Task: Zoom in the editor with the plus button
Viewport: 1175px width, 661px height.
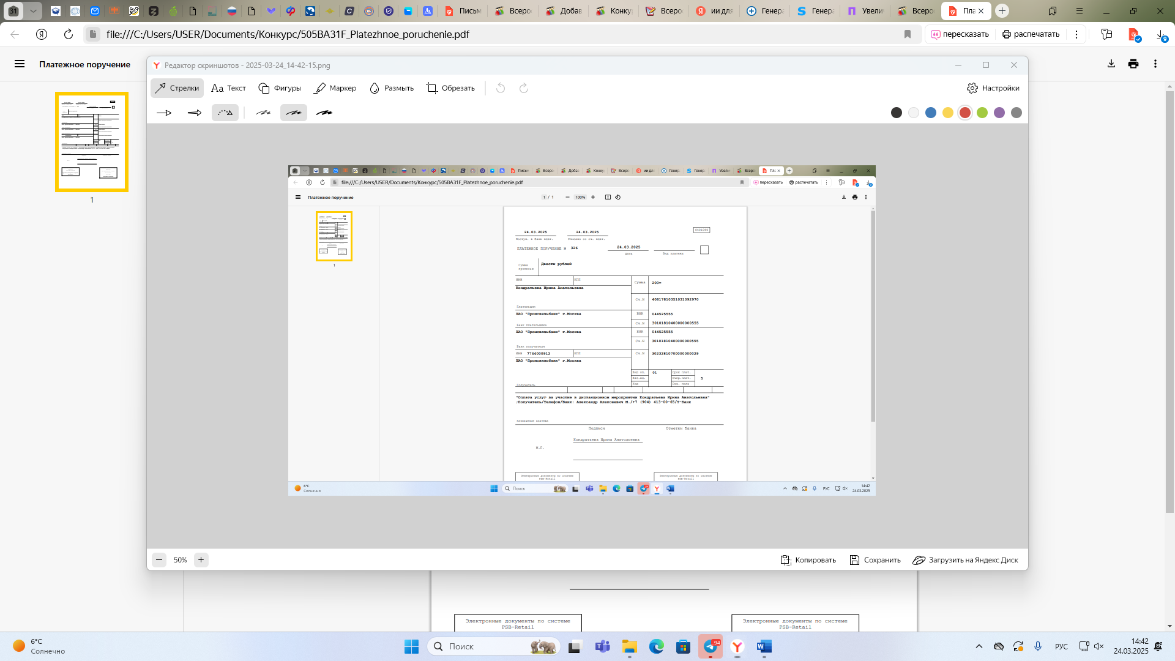Action: pos(201,560)
